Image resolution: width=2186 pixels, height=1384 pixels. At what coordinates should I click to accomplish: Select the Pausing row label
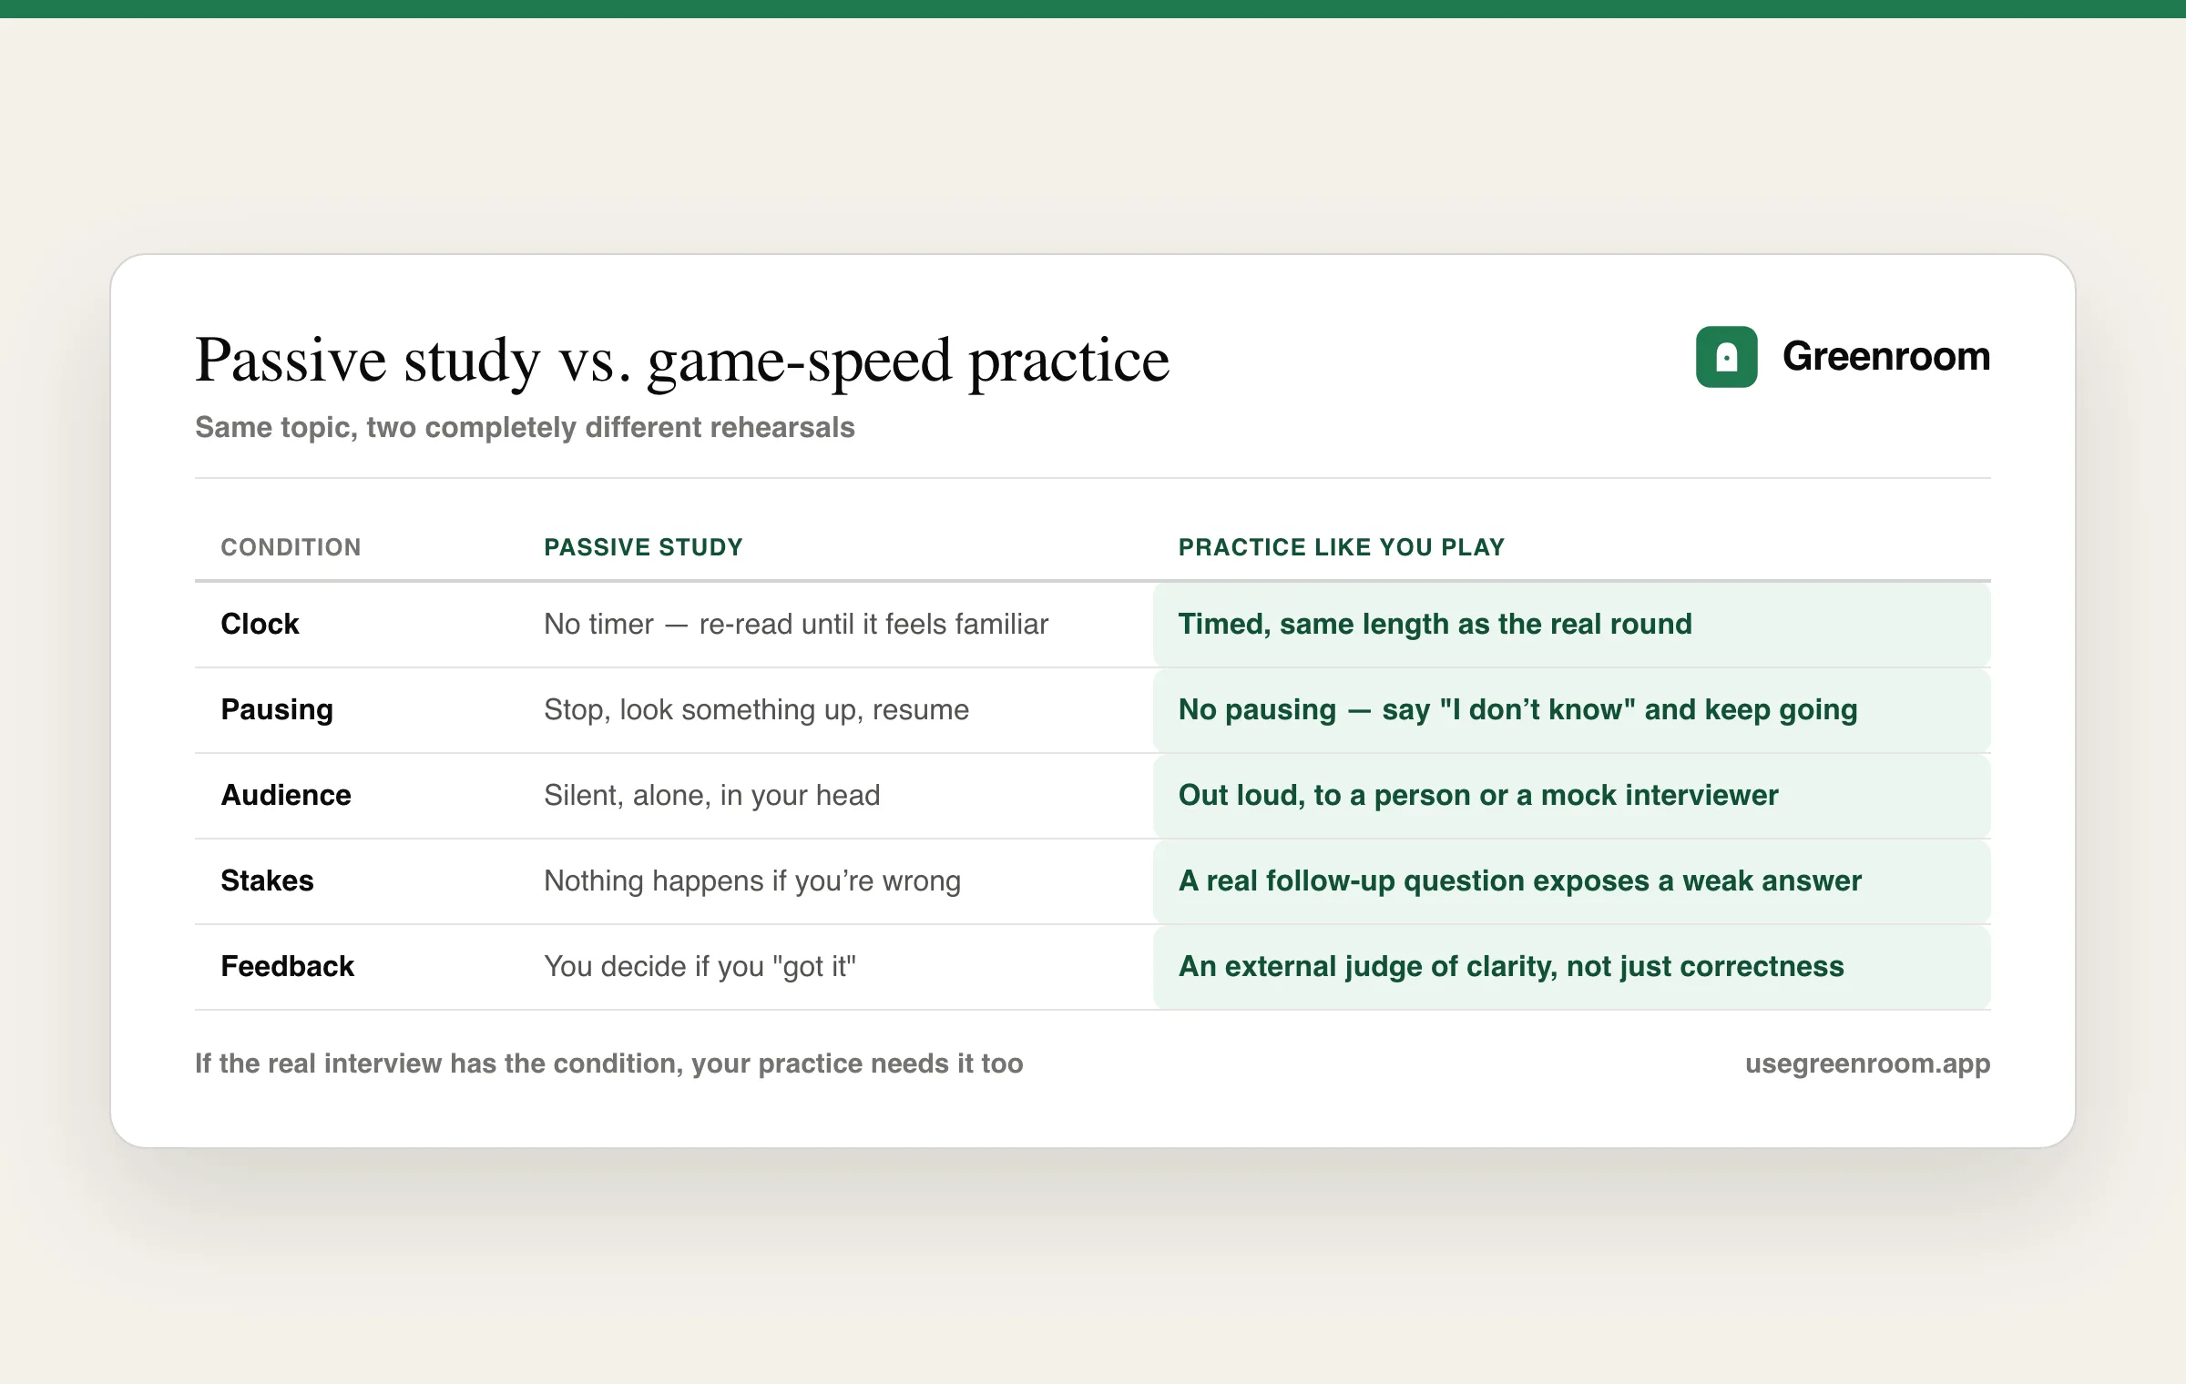click(277, 709)
